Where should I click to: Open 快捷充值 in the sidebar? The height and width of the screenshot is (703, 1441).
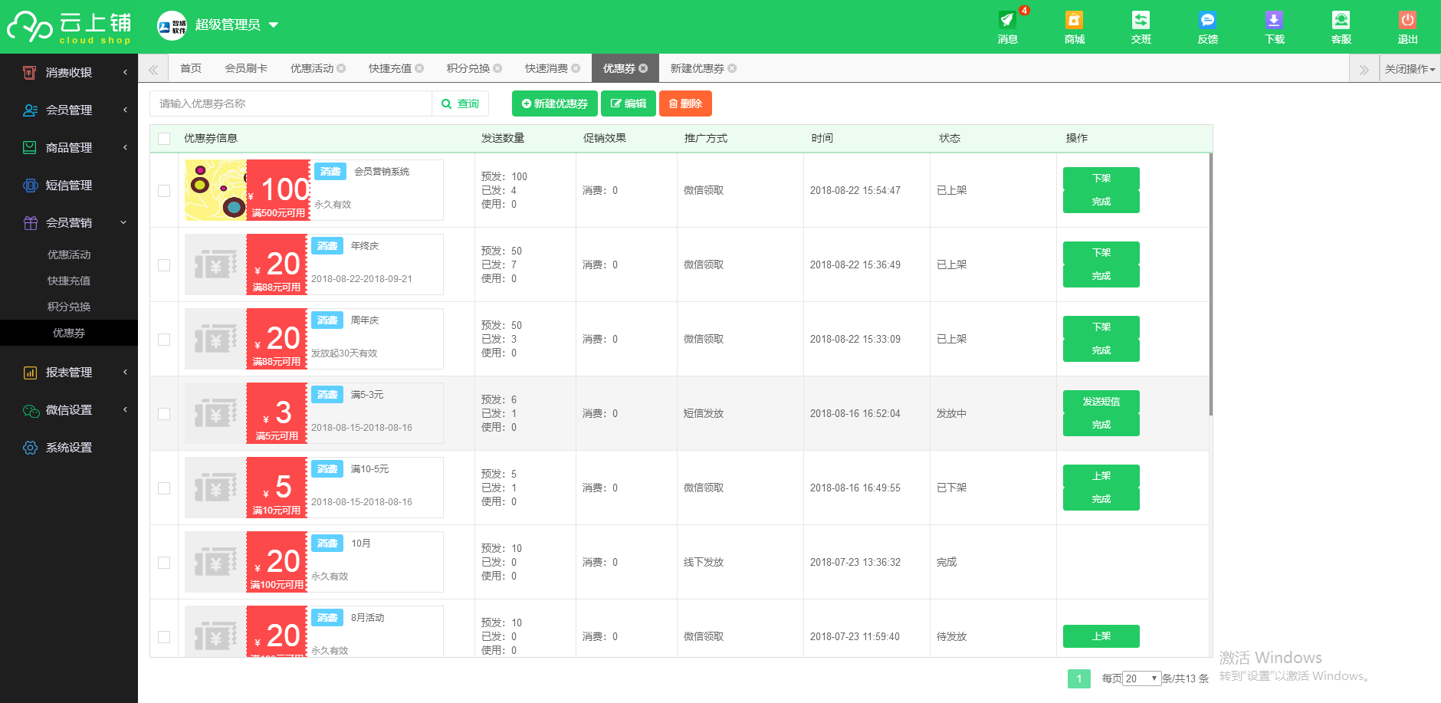tap(69, 281)
